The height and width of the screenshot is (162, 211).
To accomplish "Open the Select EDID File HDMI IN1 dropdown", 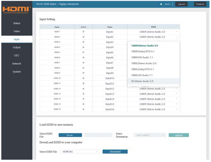I will [80, 152].
